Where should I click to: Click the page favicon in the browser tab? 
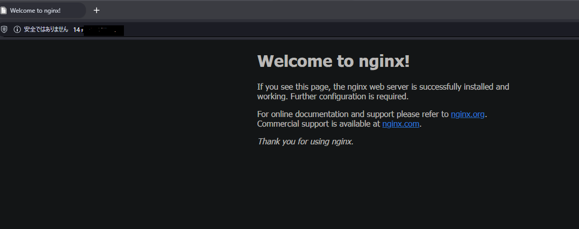(x=4, y=10)
